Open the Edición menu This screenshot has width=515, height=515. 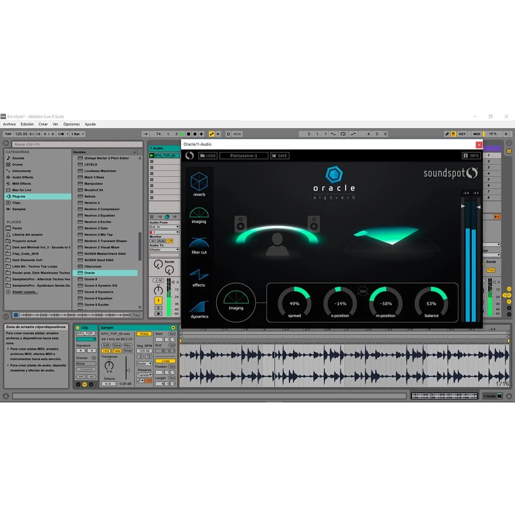(x=27, y=124)
